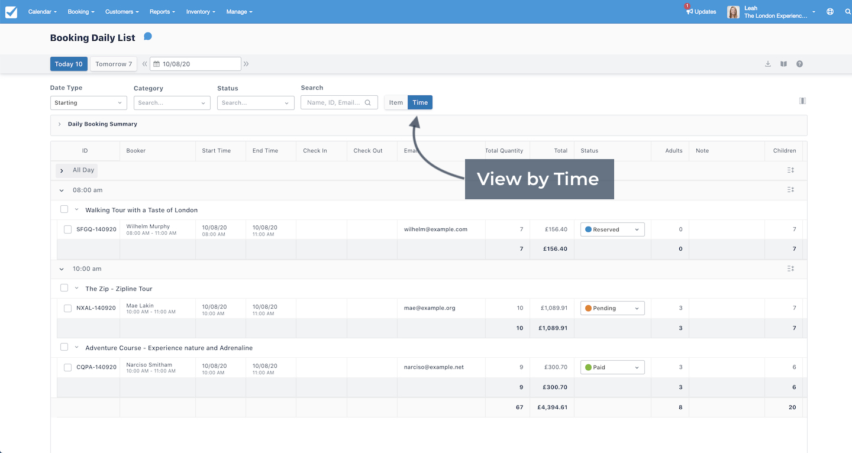
Task: Click sort icon on 10:00 am row
Action: coord(790,268)
